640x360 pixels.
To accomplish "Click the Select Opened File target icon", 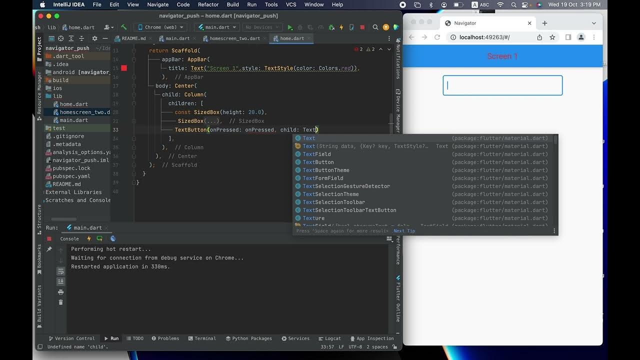I will [61, 38].
